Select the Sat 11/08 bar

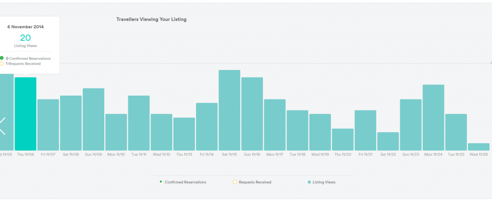(x=71, y=123)
